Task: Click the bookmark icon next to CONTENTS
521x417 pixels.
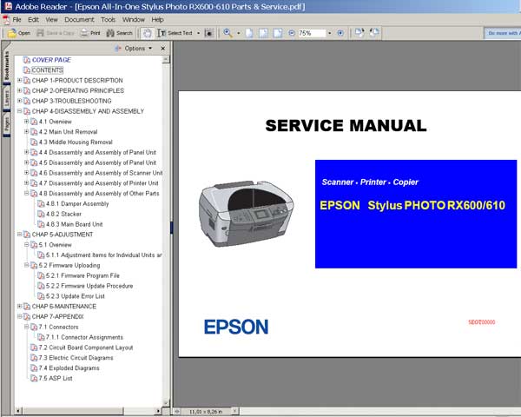Action: 27,70
